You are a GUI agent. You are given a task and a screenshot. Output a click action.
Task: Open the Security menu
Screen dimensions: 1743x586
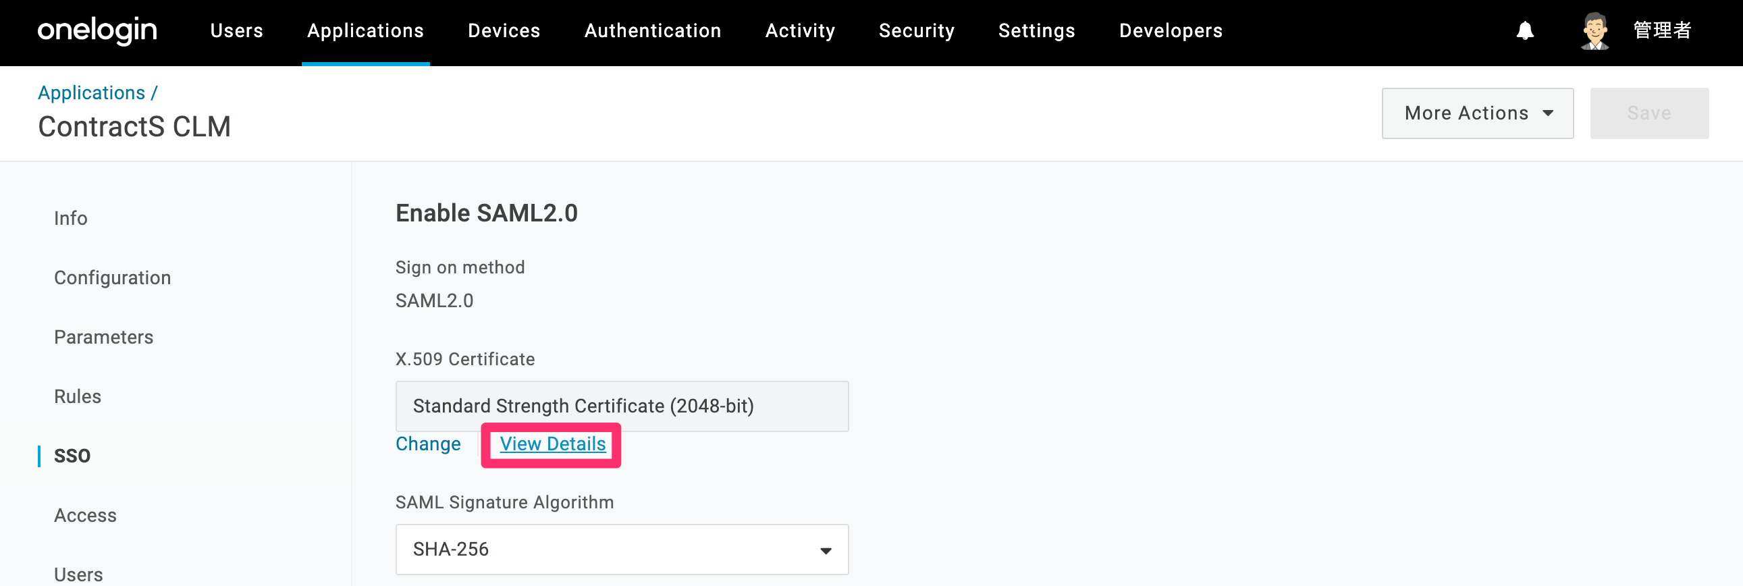click(916, 31)
